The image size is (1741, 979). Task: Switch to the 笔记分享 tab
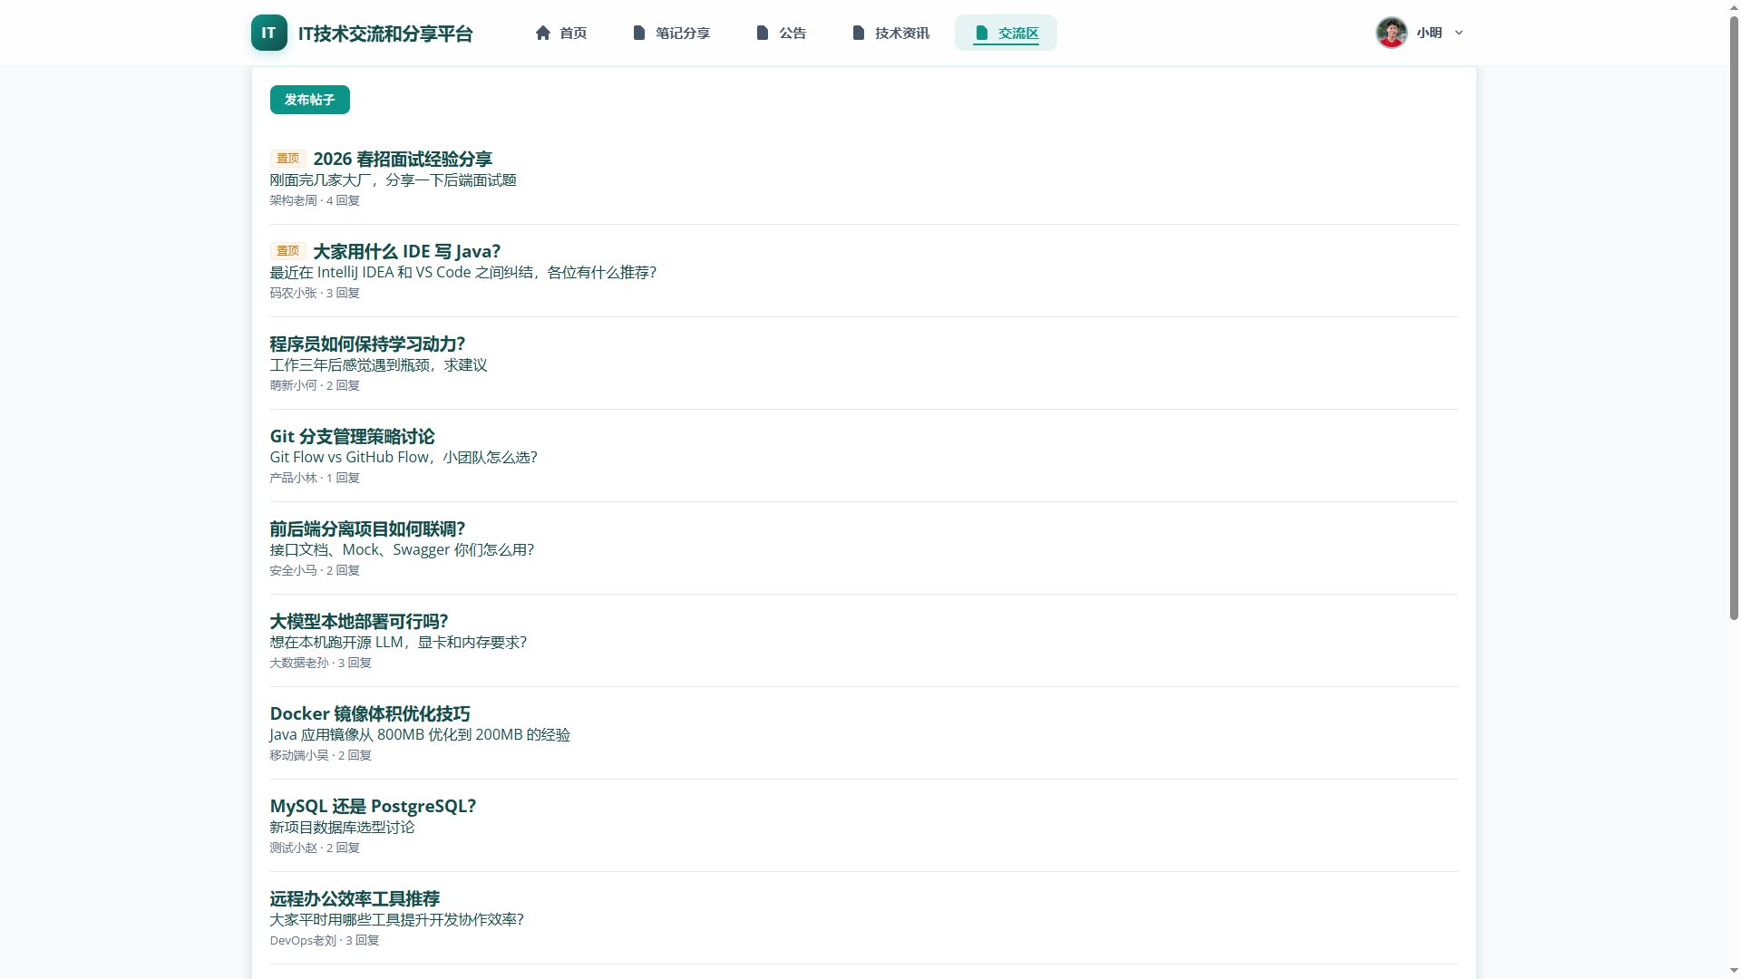coord(671,33)
